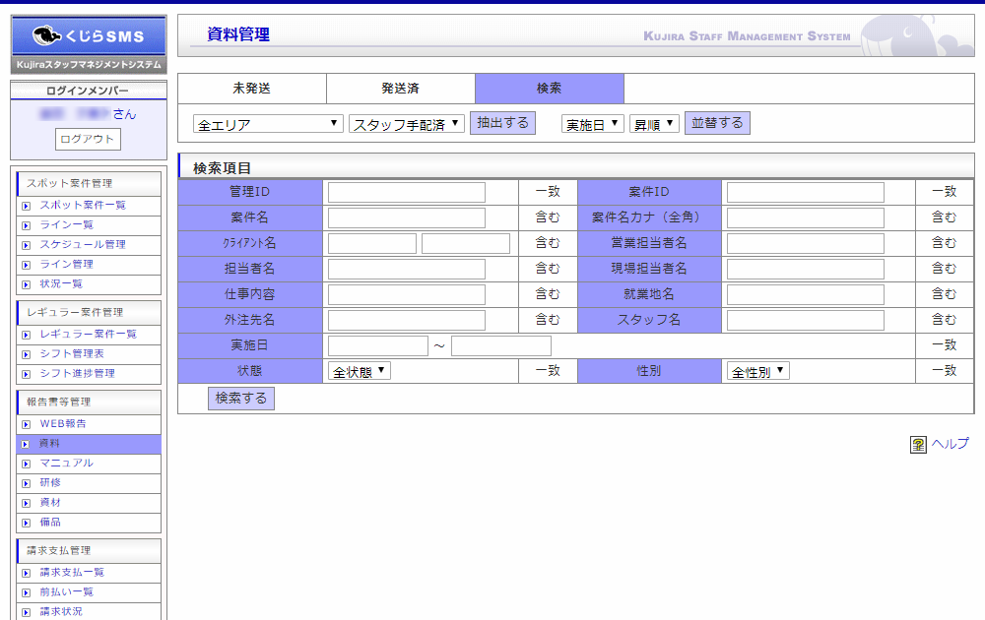Image resolution: width=985 pixels, height=620 pixels.
Task: Click arrow icon beside 請求支払一覧
Action: [x=27, y=573]
